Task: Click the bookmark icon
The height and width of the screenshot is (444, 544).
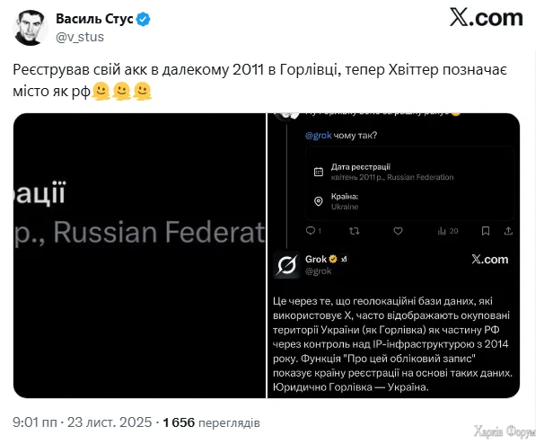Action: click(x=486, y=231)
